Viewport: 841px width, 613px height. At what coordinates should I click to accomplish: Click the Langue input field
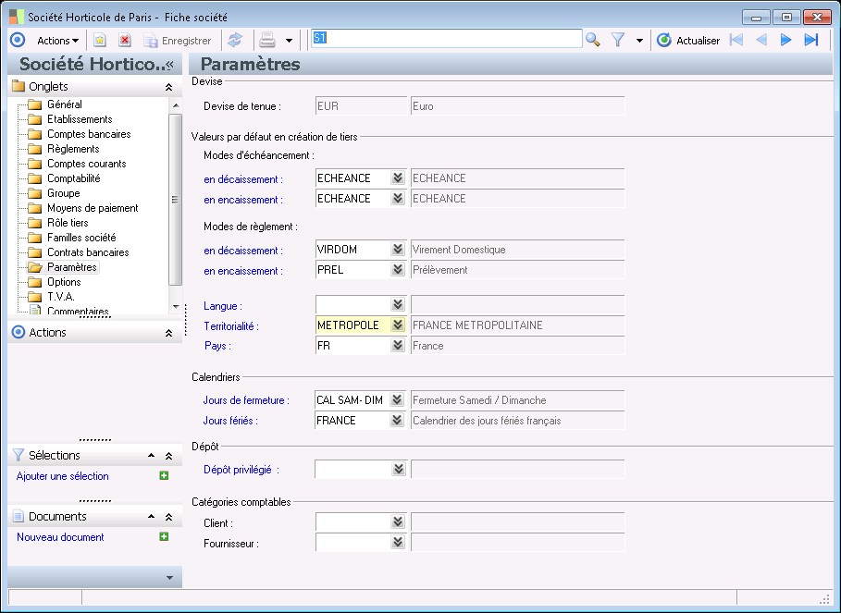tap(352, 305)
